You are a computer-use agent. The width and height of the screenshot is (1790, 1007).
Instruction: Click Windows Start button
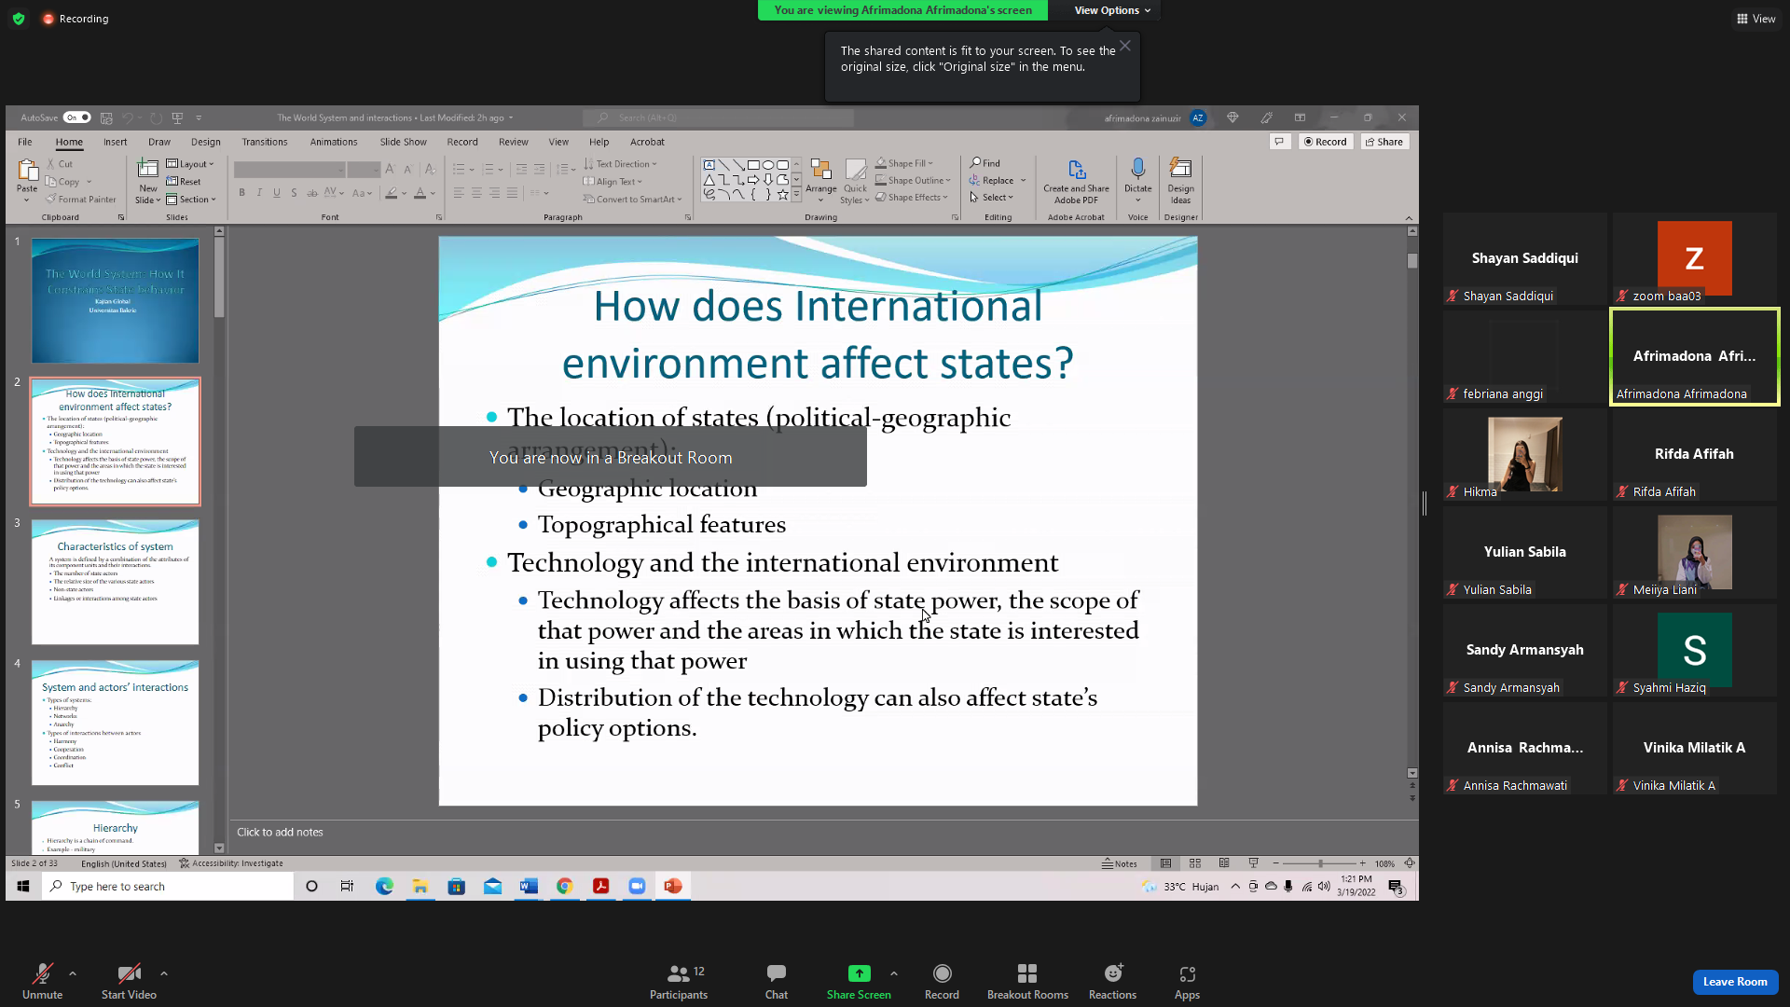(x=23, y=887)
